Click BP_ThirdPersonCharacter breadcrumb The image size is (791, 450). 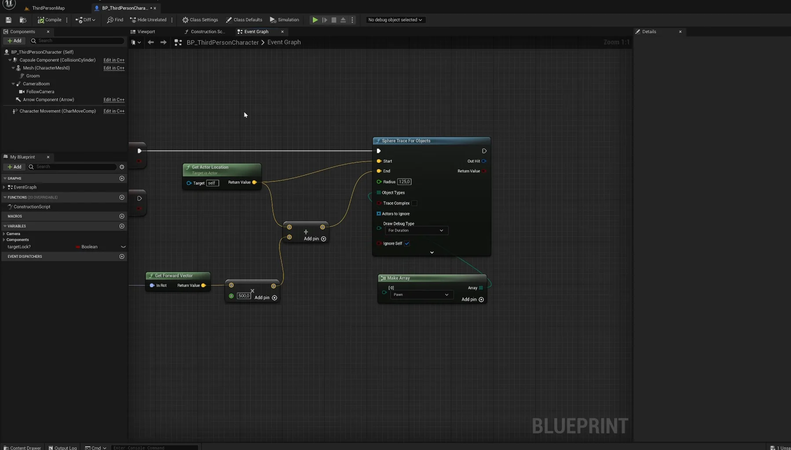pyautogui.click(x=223, y=42)
